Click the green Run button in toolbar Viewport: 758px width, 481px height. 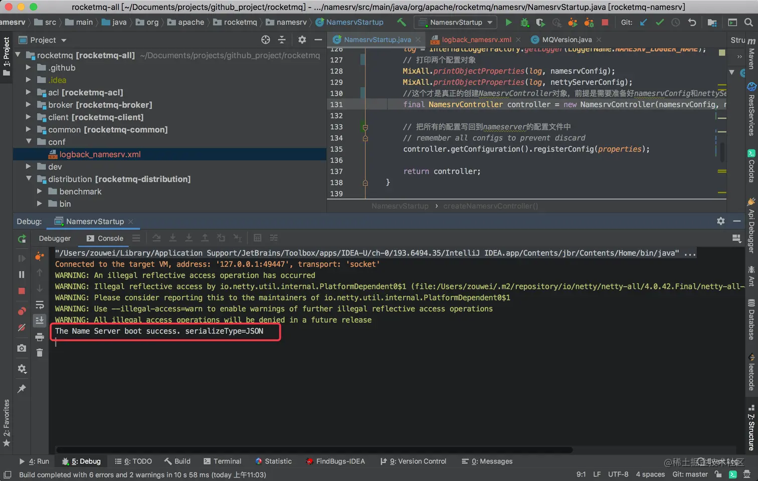[x=508, y=22]
